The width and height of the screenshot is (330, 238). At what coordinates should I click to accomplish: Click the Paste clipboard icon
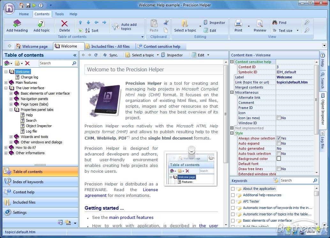coord(154,24)
